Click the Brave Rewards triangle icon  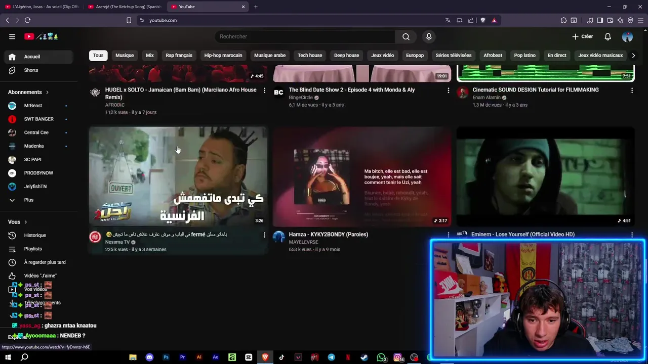494,20
